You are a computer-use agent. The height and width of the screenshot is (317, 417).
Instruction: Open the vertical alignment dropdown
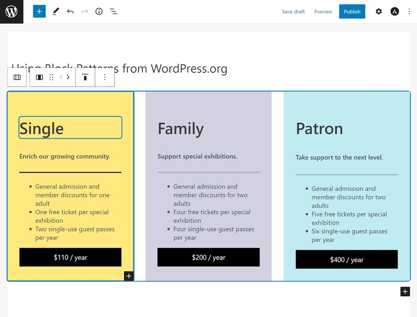coord(85,77)
